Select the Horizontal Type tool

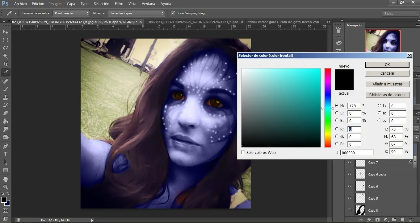[x=6, y=154]
